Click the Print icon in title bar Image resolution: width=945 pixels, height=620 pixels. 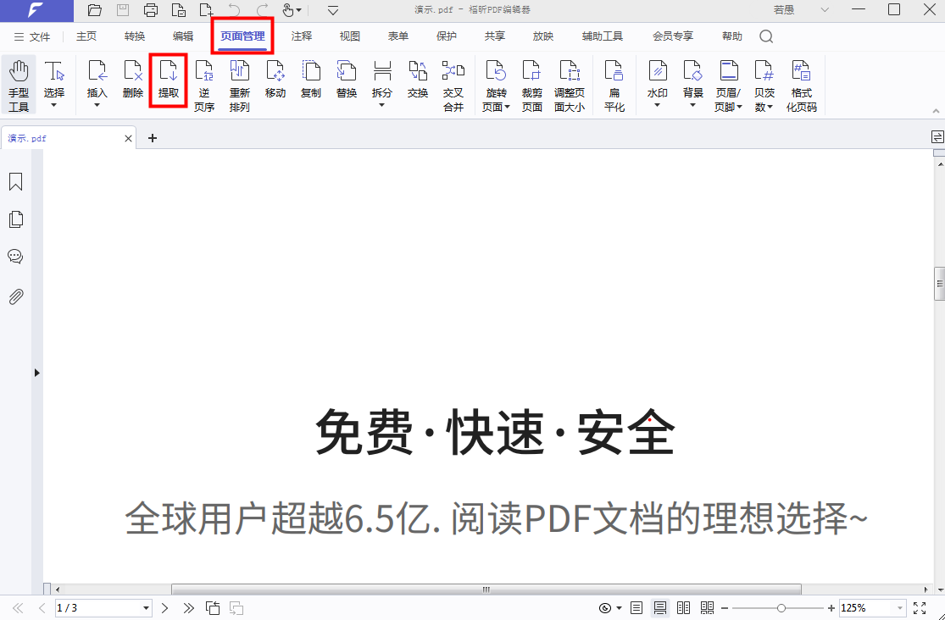[151, 9]
